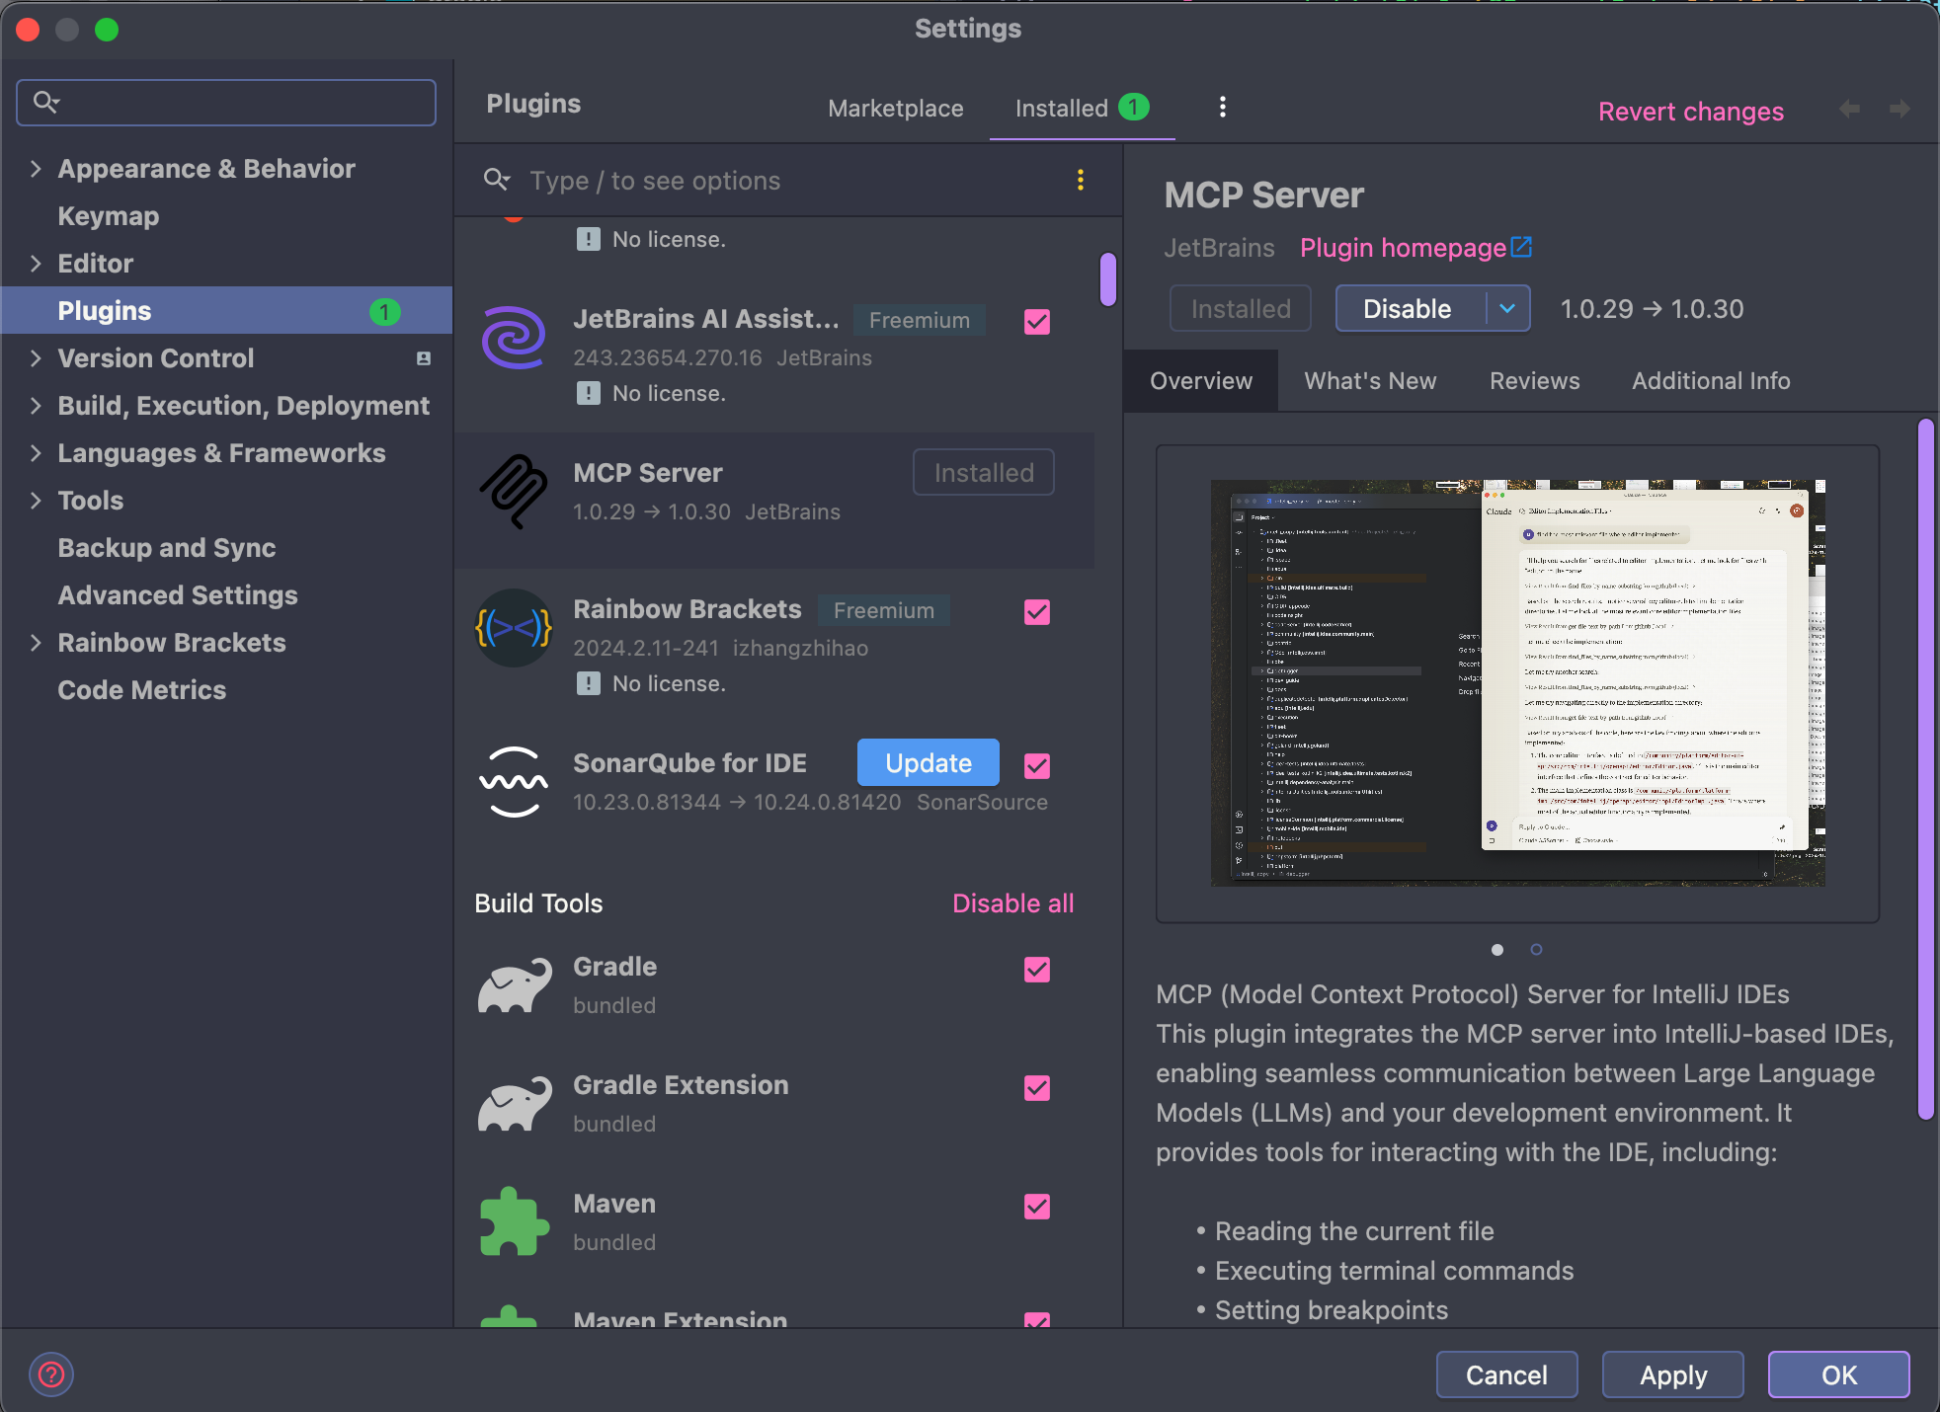Click the SonarQube for IDE plugin icon
The image size is (1940, 1412).
(514, 782)
